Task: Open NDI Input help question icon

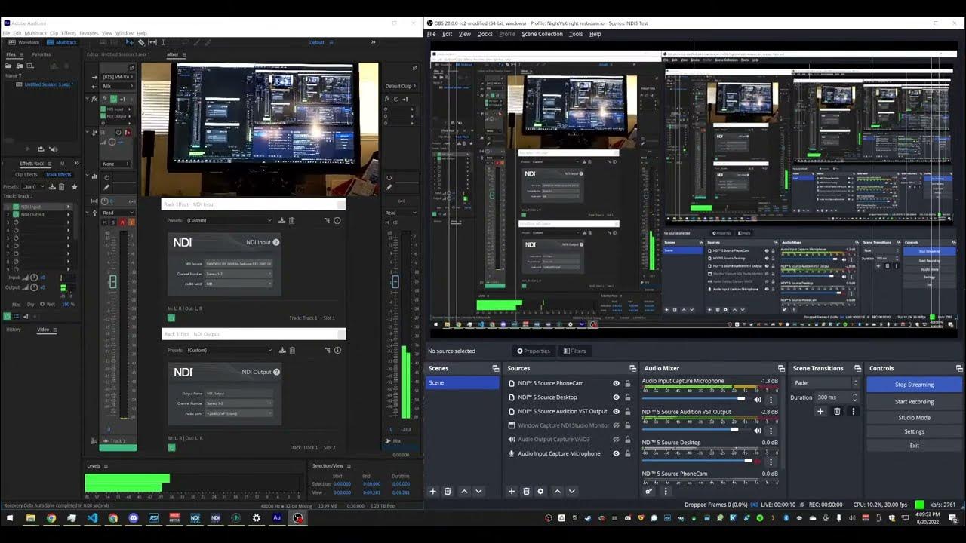Action: point(276,242)
